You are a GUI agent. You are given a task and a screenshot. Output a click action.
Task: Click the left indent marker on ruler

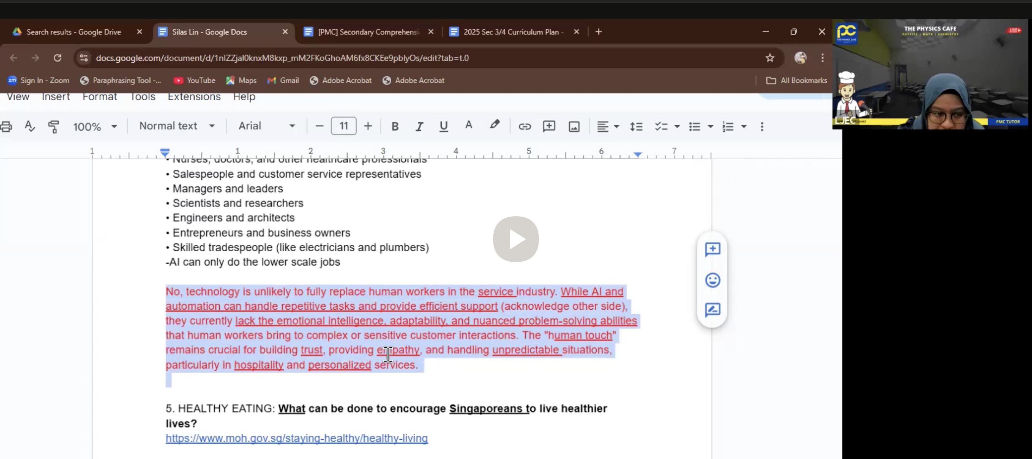(x=165, y=152)
